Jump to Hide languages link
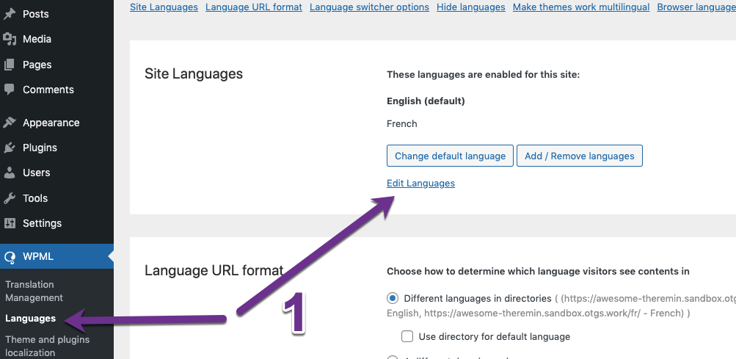Screen dimensions: 736x359 (x=471, y=7)
